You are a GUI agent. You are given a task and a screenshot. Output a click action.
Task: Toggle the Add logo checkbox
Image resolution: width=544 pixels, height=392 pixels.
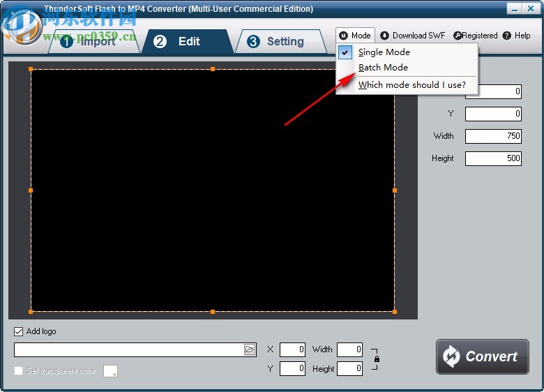click(18, 331)
